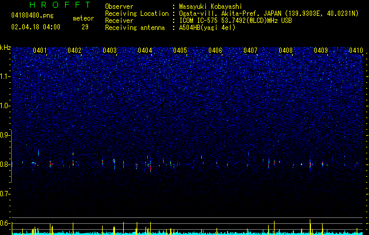
Task: Click frequency axis label 0.6
Action: click(x=5, y=223)
